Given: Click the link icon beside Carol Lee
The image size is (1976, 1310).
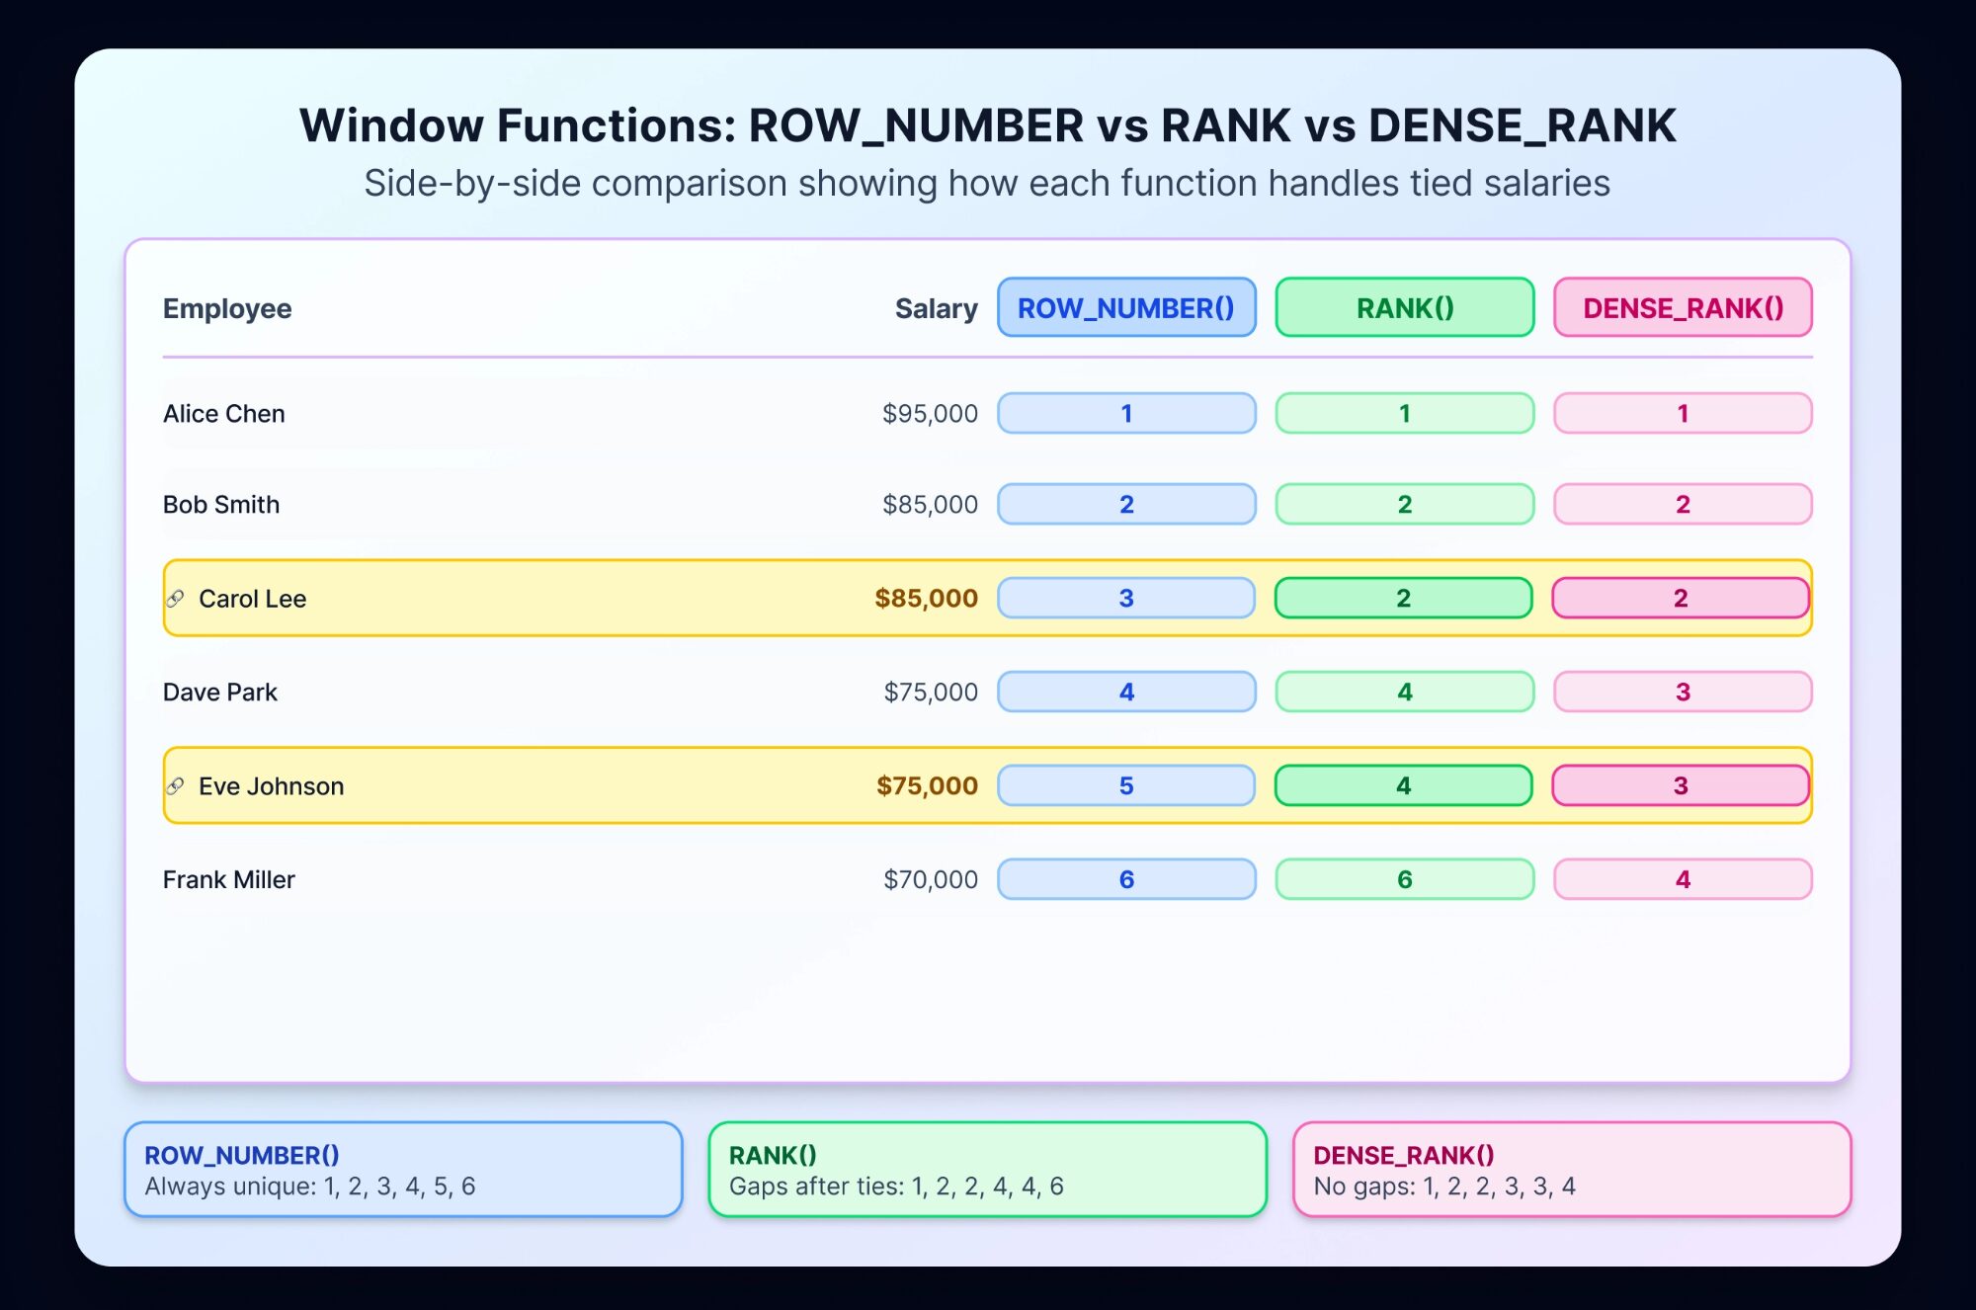Looking at the screenshot, I should click(176, 599).
